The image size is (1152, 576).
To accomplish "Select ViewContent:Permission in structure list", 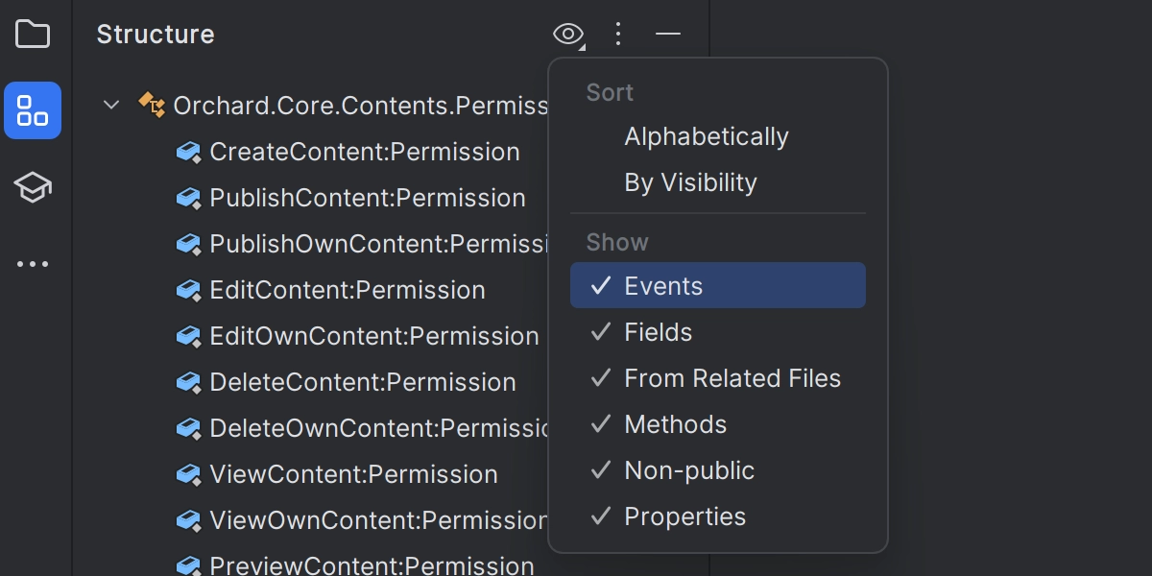I will (x=354, y=474).
